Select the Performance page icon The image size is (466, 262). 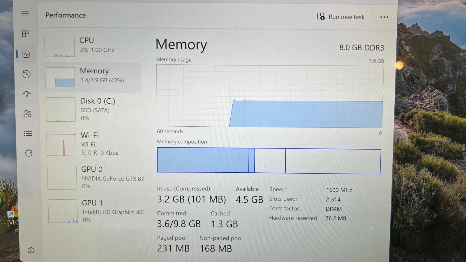[26, 54]
